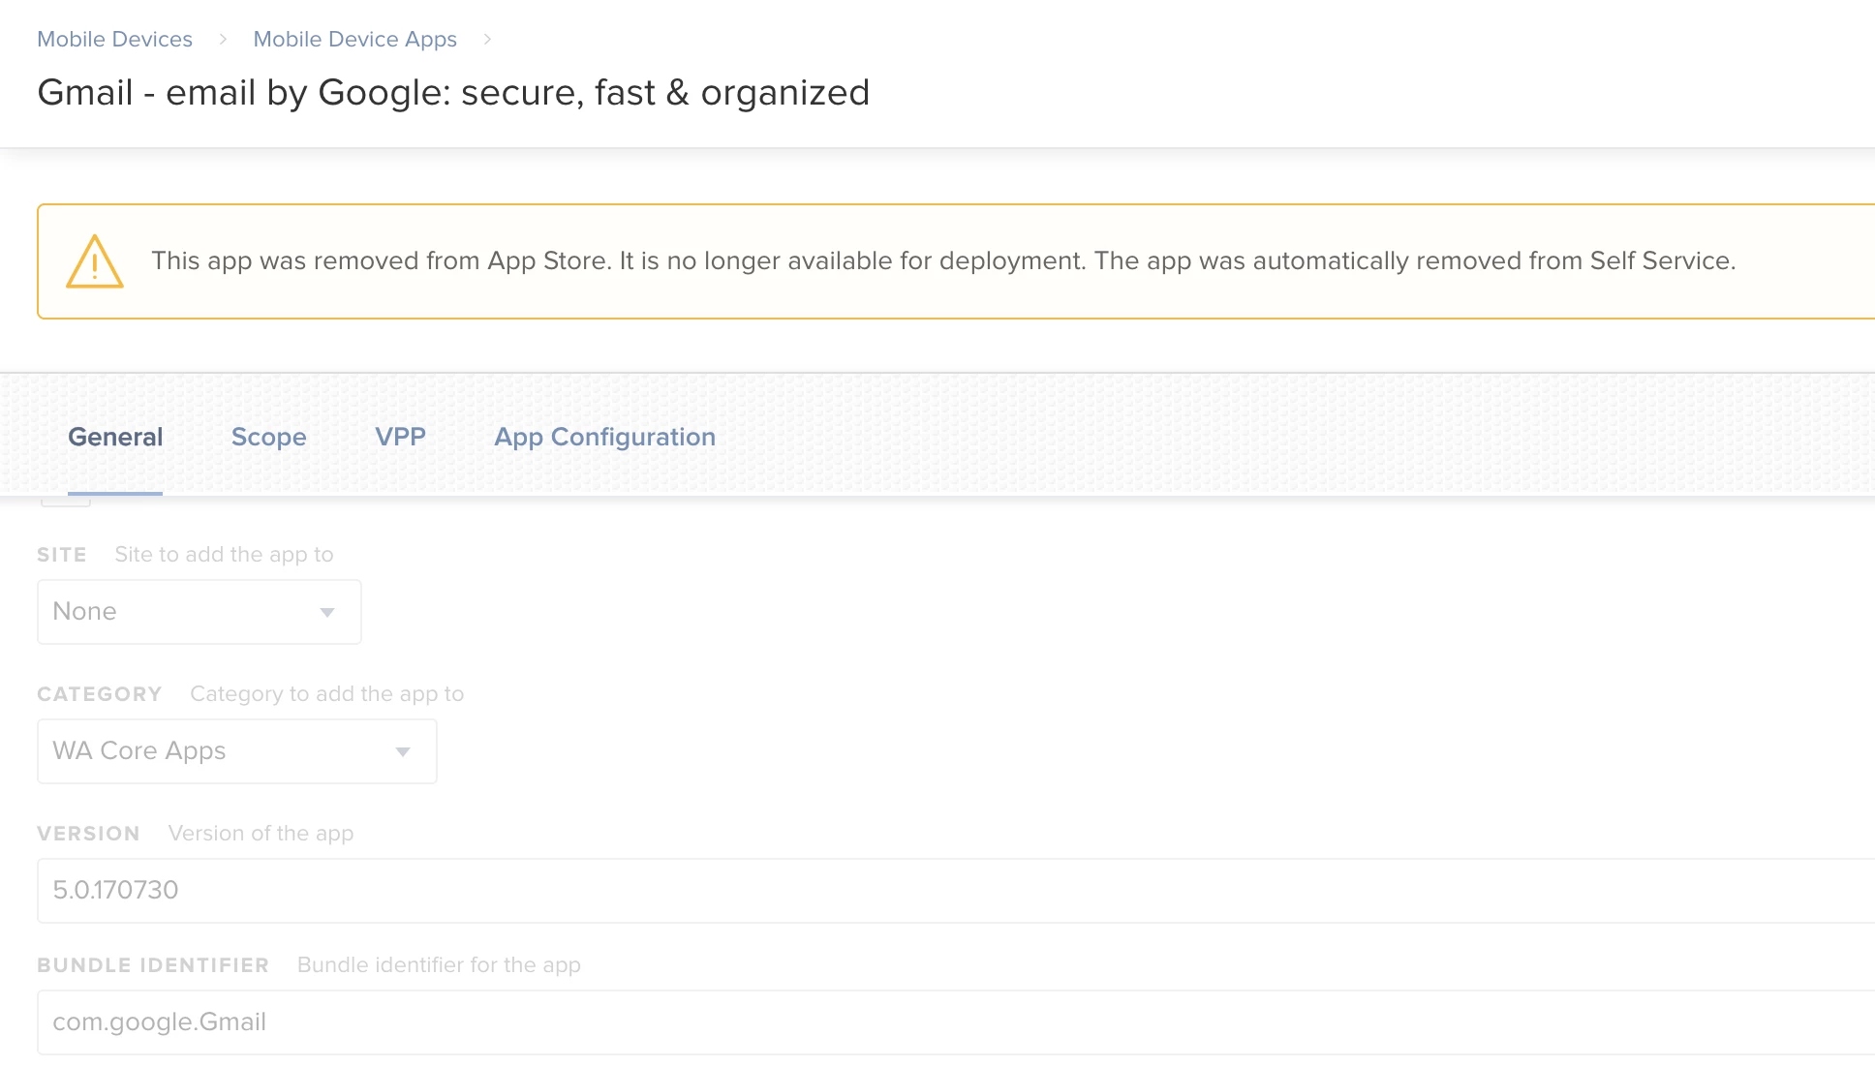This screenshot has height=1067, width=1875.
Task: Open the App Configuration tab
Action: click(x=604, y=437)
